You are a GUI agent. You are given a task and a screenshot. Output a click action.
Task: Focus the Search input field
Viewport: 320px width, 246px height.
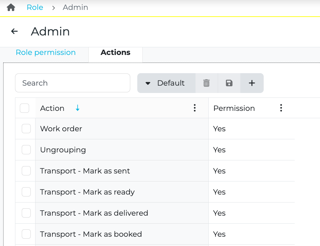pyautogui.click(x=73, y=83)
